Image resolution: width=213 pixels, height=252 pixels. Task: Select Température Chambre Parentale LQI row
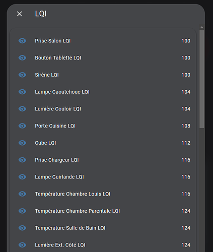coord(103,211)
